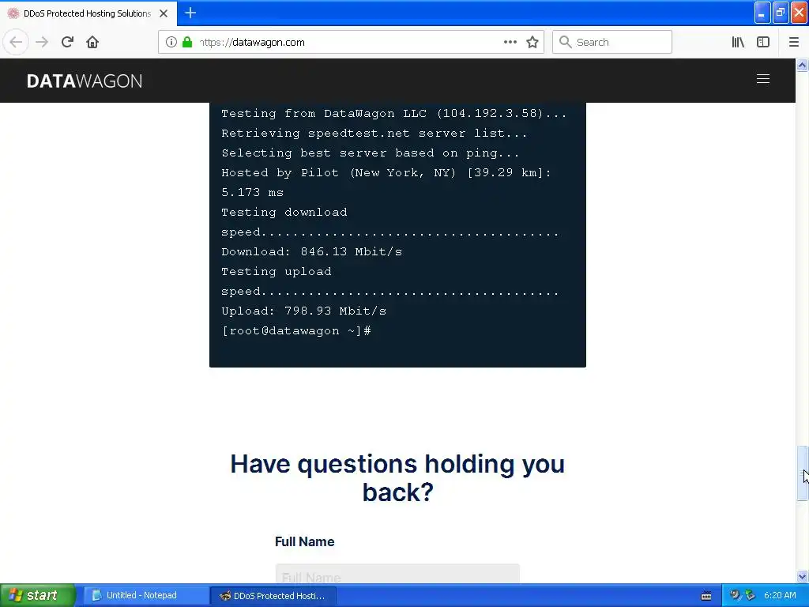Screen dimensions: 809x607
Task: Click the first system tray icon
Action: pos(735,595)
